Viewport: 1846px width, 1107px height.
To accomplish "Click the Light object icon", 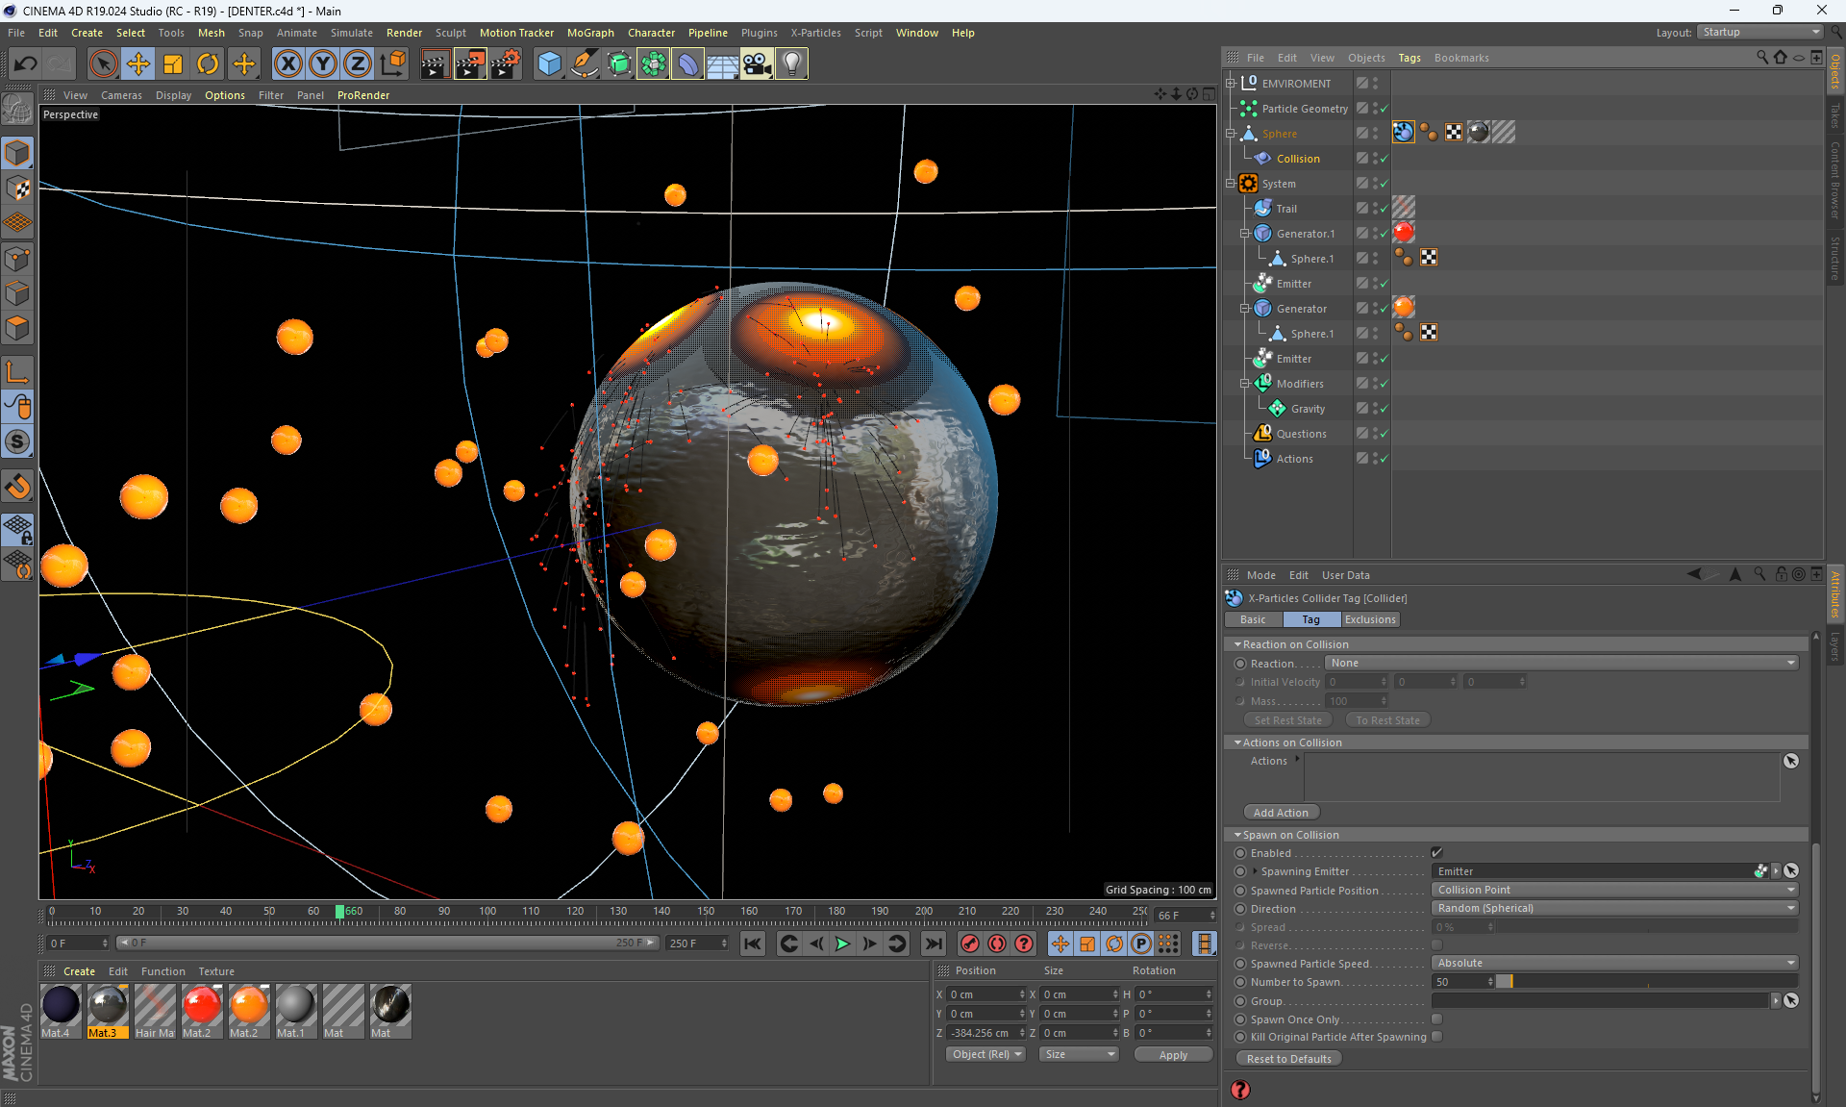I will (791, 64).
